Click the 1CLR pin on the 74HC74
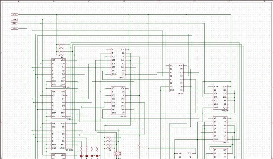This screenshot has height=159, width=273. pyautogui.click(x=216, y=87)
